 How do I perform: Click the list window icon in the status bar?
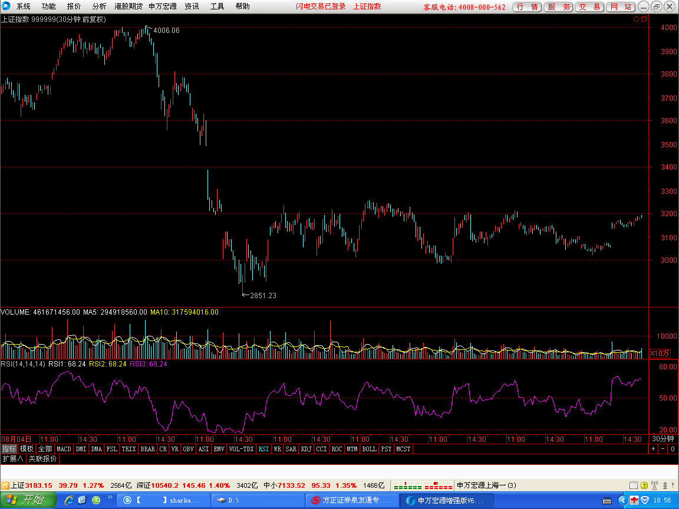pos(634,485)
